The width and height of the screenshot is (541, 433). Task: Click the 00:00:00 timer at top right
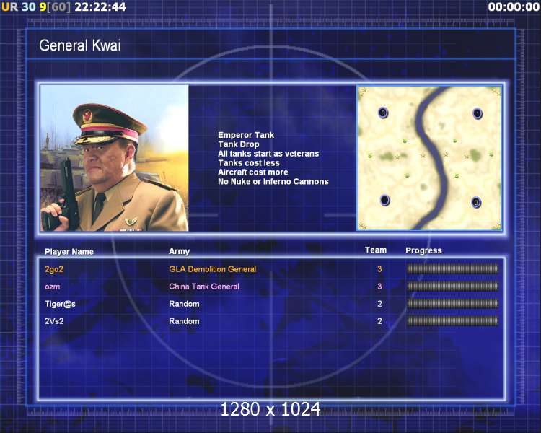[514, 7]
